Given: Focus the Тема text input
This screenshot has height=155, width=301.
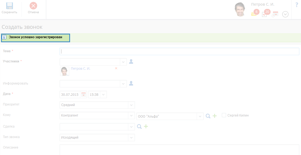Looking at the screenshot, I should (179, 51).
